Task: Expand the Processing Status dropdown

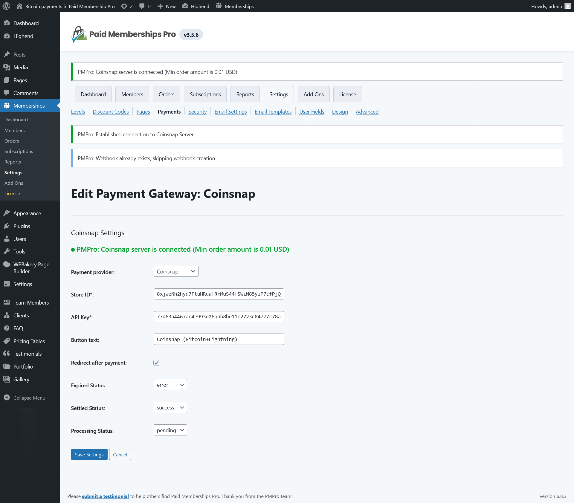Action: point(170,430)
